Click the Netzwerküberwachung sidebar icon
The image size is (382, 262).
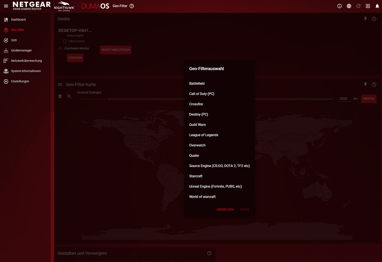pos(6,61)
